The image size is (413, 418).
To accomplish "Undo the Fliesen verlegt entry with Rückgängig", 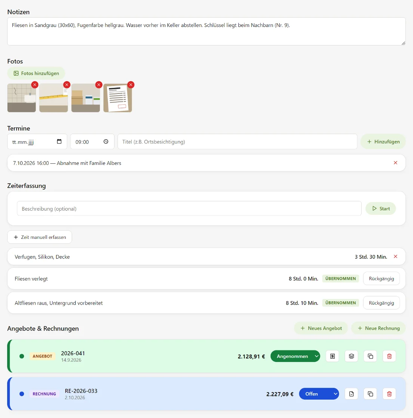I will pyautogui.click(x=381, y=279).
